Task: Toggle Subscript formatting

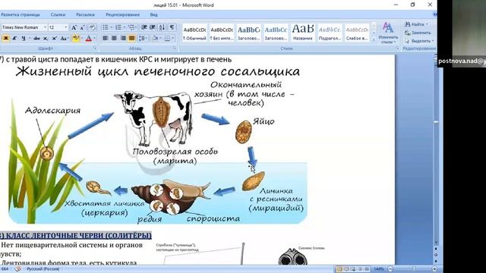Action: pyautogui.click(x=46, y=39)
